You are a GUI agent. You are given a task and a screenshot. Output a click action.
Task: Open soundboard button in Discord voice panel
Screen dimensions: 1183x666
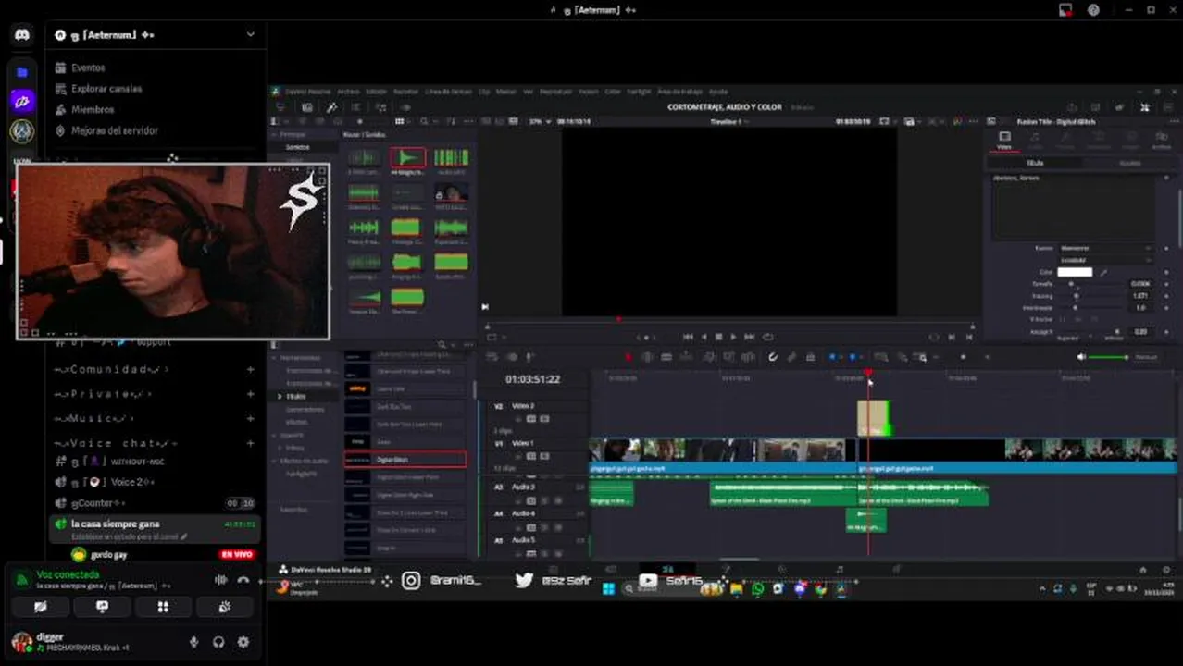point(225,607)
